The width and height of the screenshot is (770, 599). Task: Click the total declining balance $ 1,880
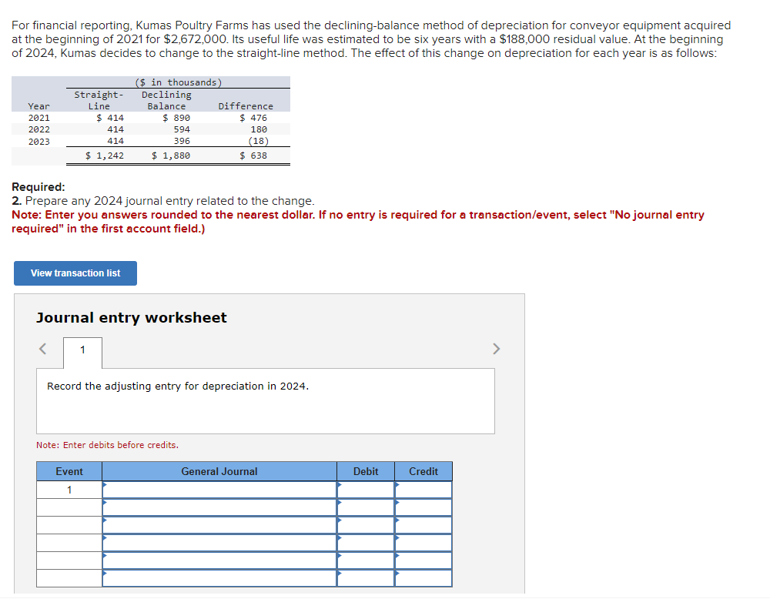coord(170,156)
